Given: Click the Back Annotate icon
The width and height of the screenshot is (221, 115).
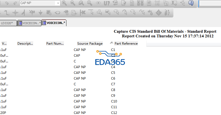Looking at the screenshot, I should click(115, 3).
